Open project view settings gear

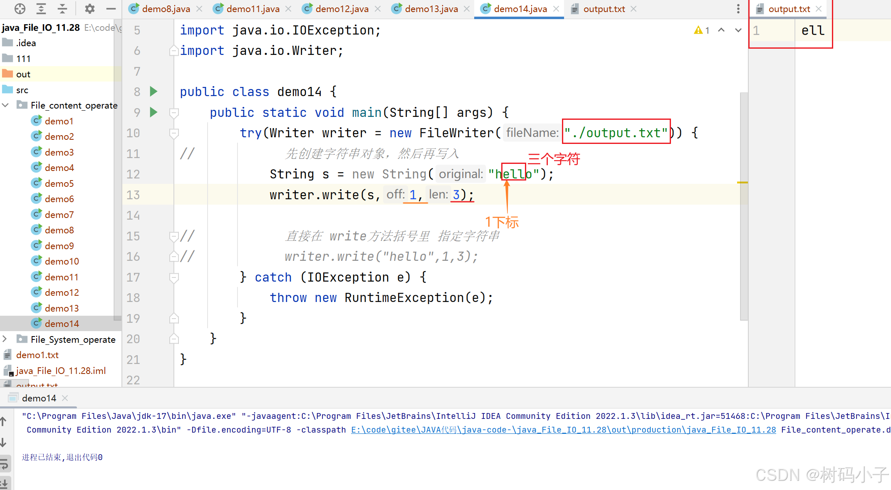point(89,9)
